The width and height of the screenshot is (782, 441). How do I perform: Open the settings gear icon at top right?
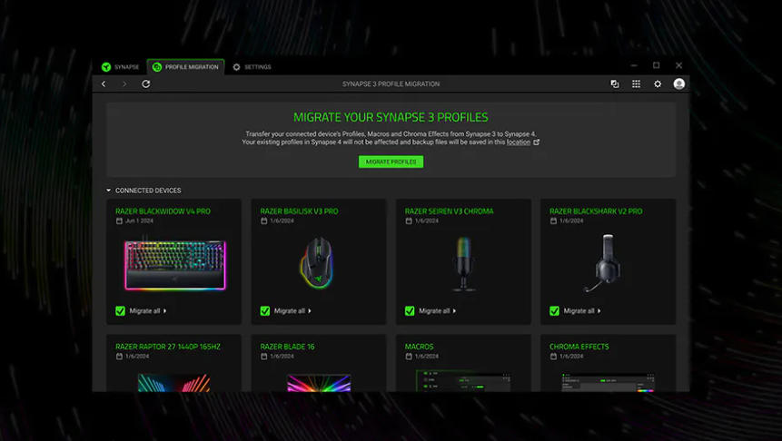[x=658, y=84]
